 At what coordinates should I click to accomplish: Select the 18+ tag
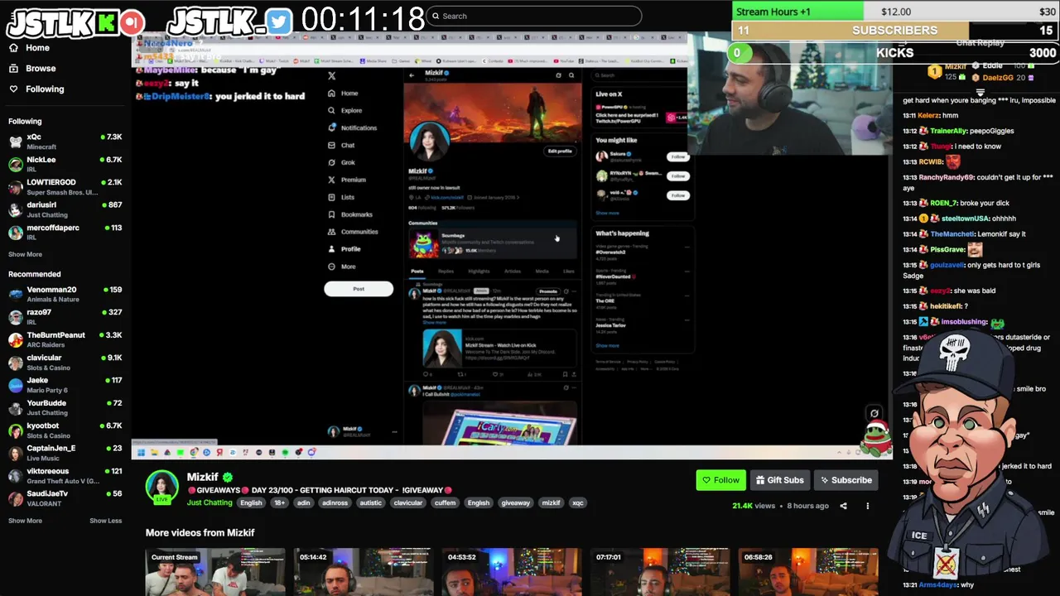pyautogui.click(x=279, y=502)
